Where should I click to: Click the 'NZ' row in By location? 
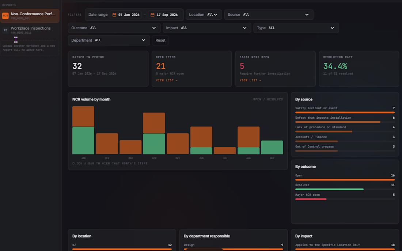tap(122, 247)
